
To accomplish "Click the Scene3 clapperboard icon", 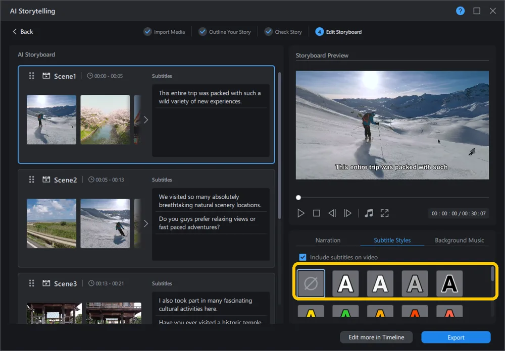I will click(46, 283).
